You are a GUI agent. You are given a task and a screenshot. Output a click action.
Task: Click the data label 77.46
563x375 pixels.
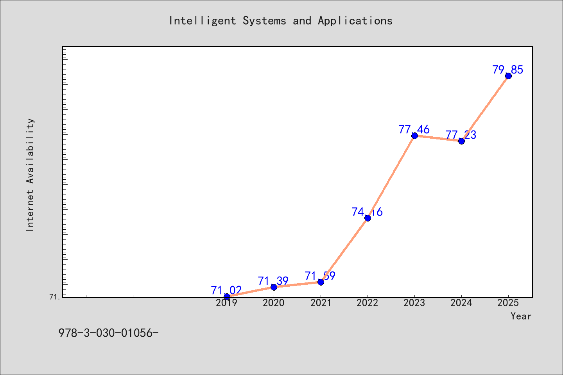pyautogui.click(x=414, y=129)
